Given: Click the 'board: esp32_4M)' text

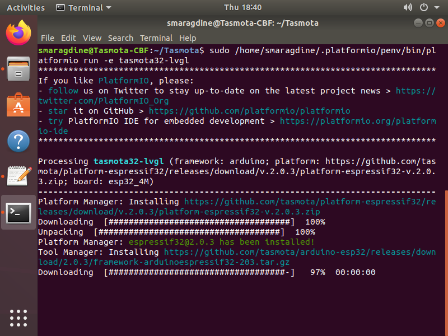Looking at the screenshot, I should (x=114, y=181).
